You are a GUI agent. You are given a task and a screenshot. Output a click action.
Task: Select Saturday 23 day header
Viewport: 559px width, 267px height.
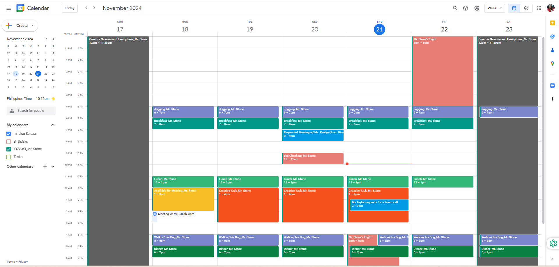[x=509, y=29]
